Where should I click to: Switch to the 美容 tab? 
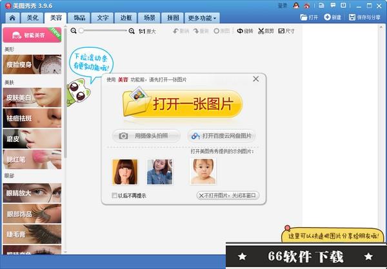55,18
